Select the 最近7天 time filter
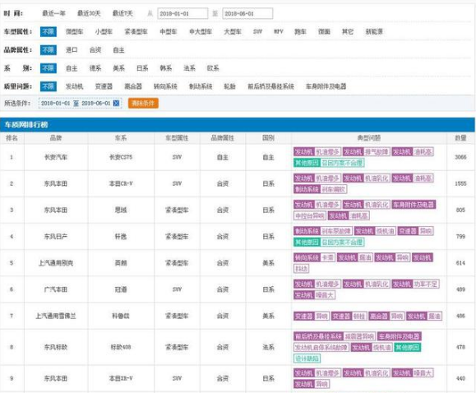 point(122,13)
